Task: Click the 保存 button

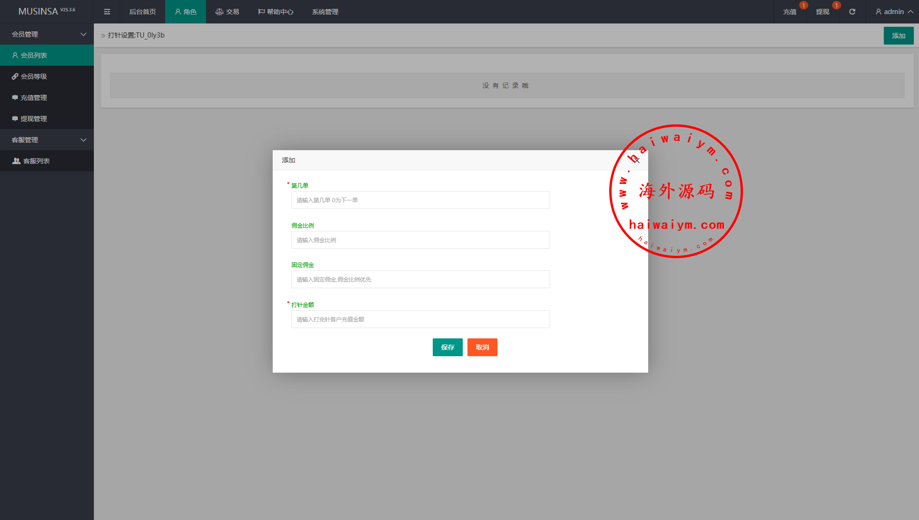Action: point(447,347)
